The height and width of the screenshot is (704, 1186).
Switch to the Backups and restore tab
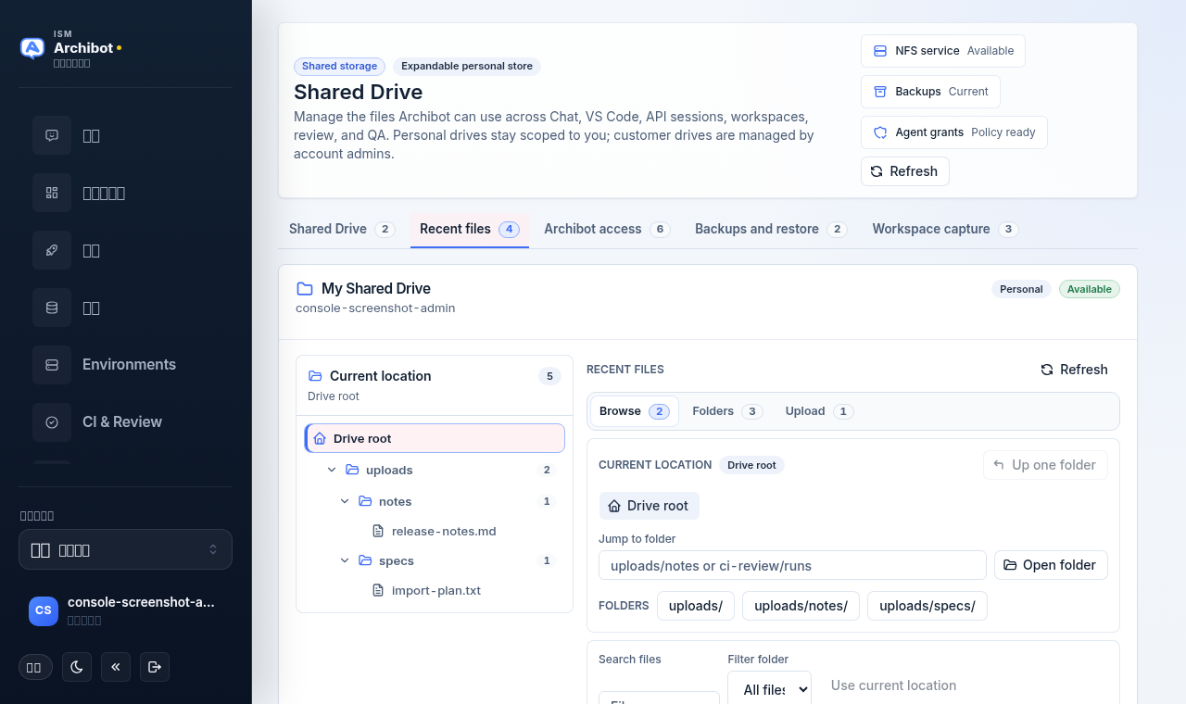[x=771, y=229]
